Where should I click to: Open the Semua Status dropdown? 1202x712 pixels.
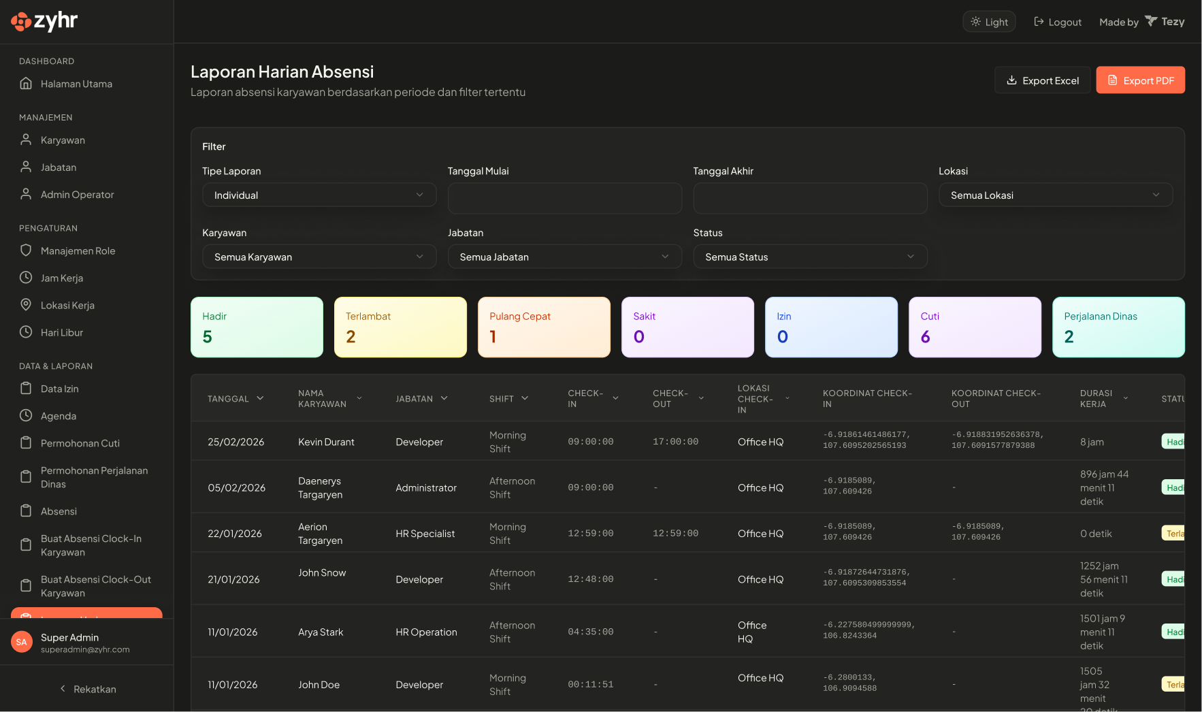[x=809, y=257]
